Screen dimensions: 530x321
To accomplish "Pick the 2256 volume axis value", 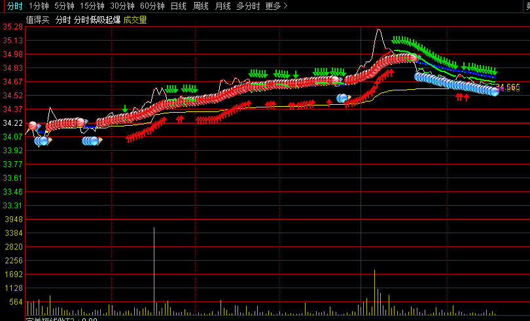I will coord(14,261).
